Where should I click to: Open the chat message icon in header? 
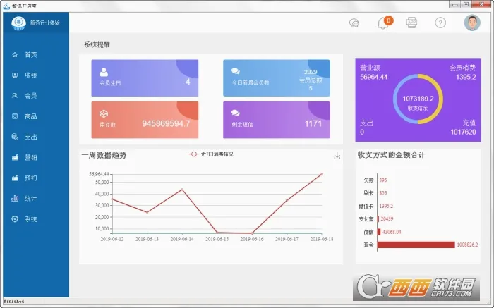[354, 23]
